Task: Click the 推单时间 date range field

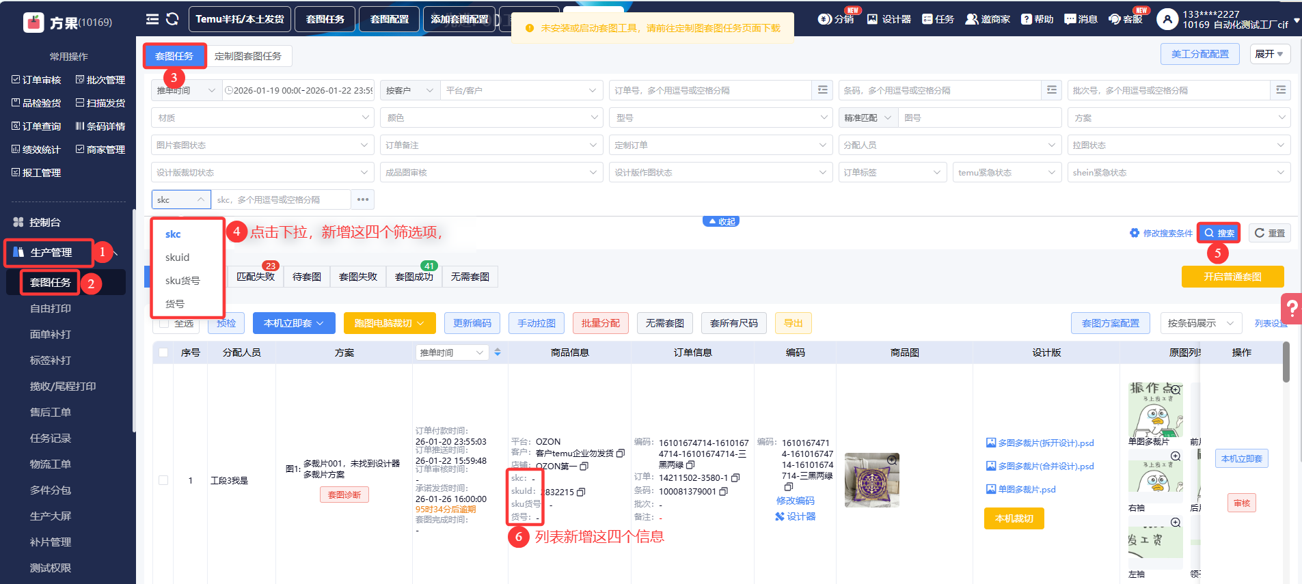Action: pos(298,90)
